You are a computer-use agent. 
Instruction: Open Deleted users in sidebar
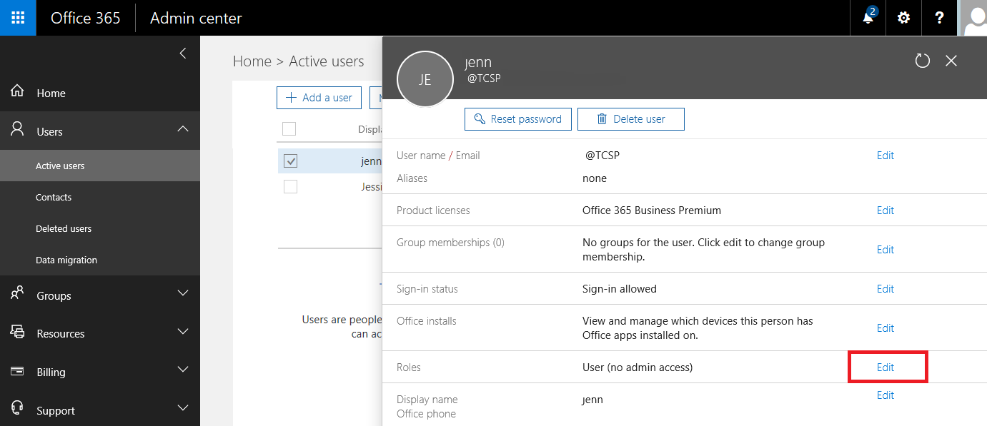pyautogui.click(x=64, y=229)
